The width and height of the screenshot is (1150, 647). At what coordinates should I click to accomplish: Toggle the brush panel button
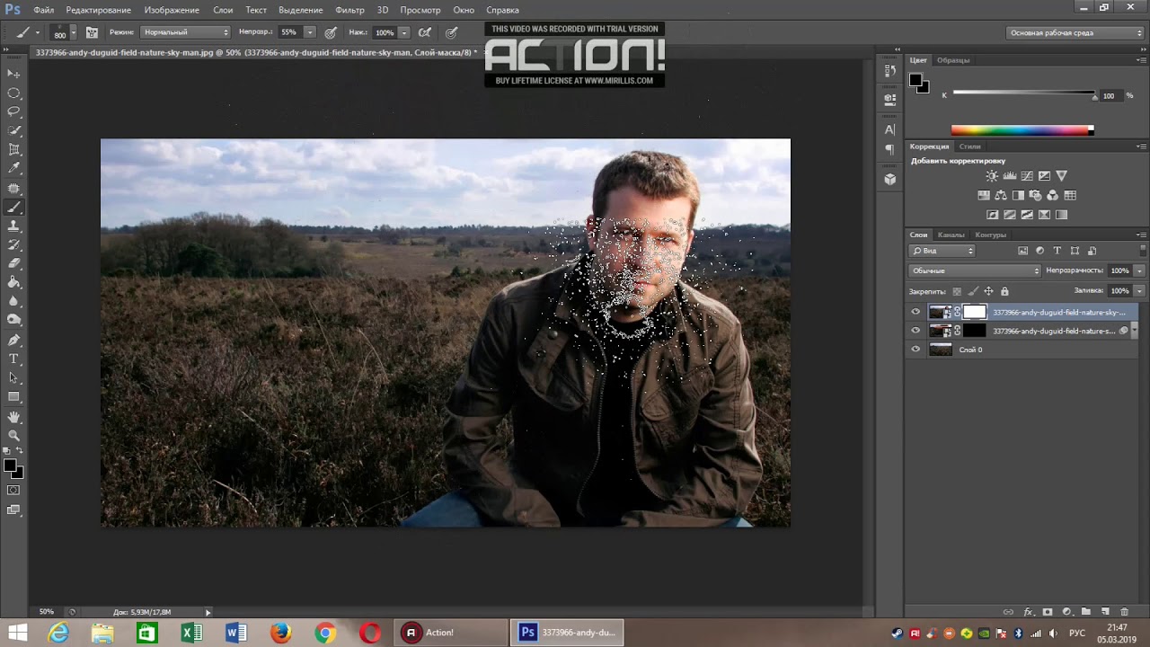click(92, 32)
